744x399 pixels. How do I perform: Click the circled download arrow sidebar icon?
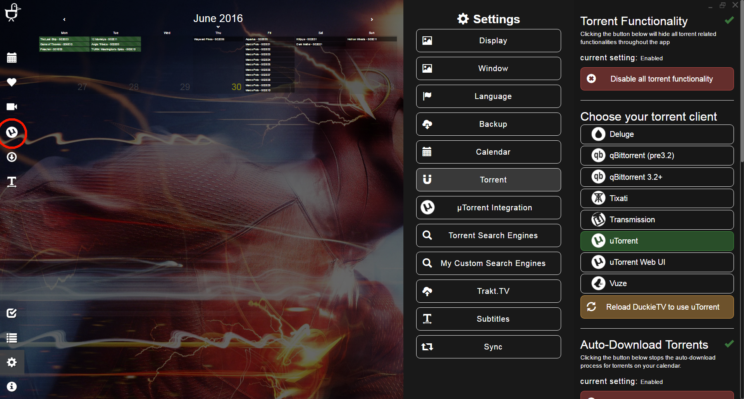12,157
